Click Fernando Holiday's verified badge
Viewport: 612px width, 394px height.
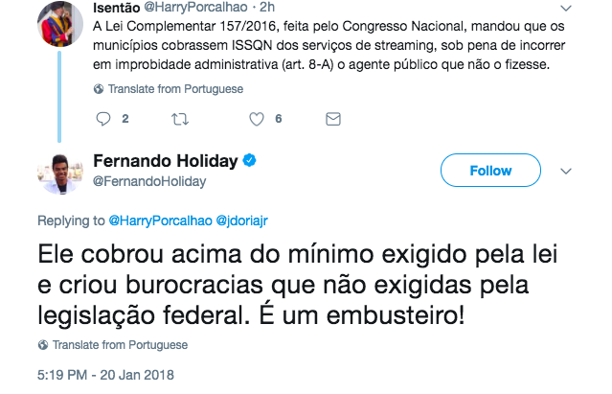click(x=246, y=159)
